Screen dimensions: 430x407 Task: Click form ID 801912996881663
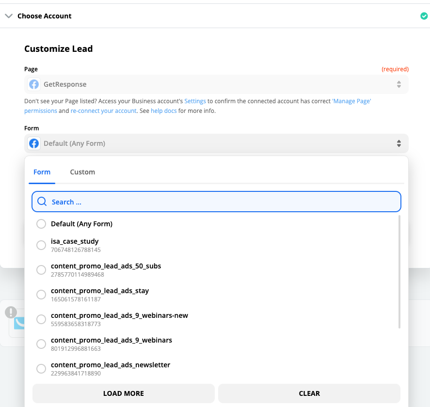point(76,349)
